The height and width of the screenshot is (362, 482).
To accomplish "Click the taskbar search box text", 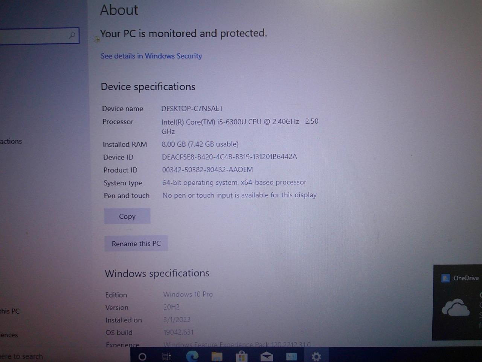I will [x=21, y=356].
